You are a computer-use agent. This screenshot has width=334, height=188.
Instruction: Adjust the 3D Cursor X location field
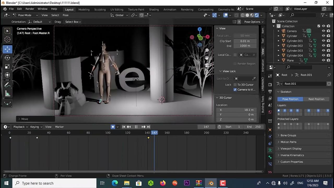pos(236,110)
